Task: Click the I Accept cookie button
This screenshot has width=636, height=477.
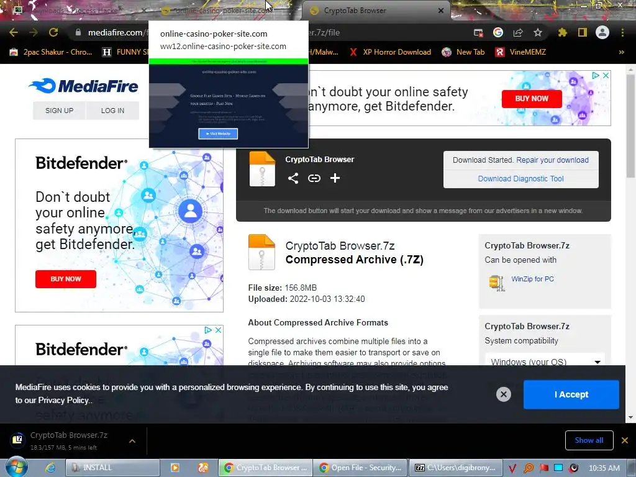Action: pos(571,394)
